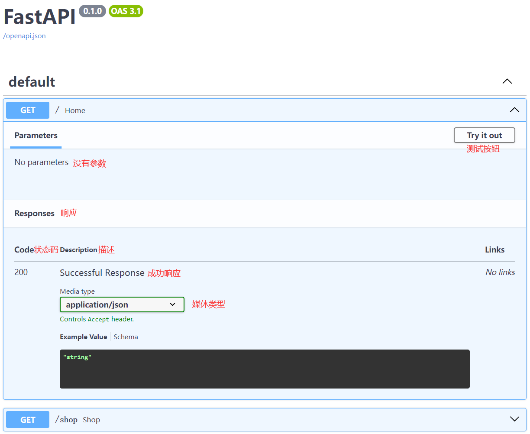The image size is (530, 434).
Task: Click the Home endpoint summary text
Action: (75, 110)
